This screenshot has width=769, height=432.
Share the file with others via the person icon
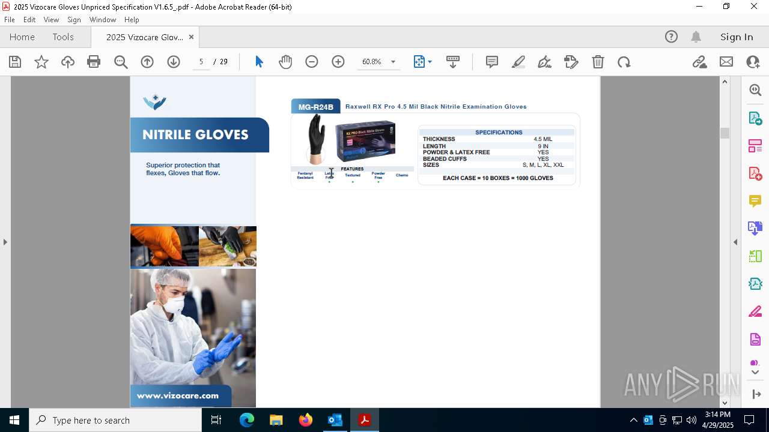pyautogui.click(x=753, y=62)
